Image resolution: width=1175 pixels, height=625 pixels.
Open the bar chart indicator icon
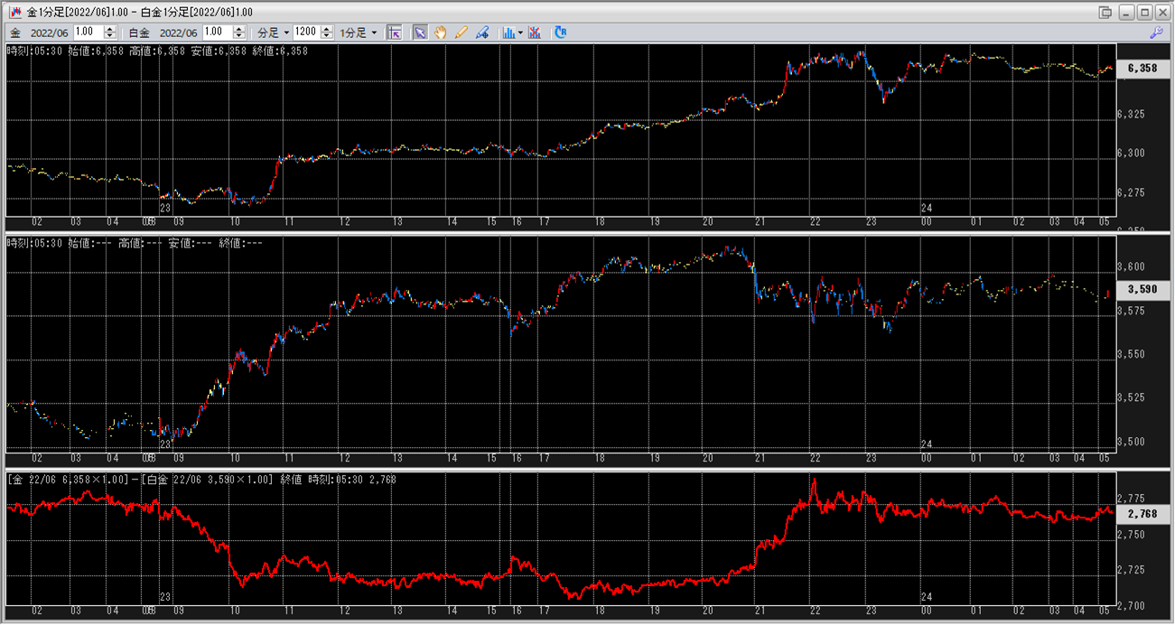[x=508, y=33]
